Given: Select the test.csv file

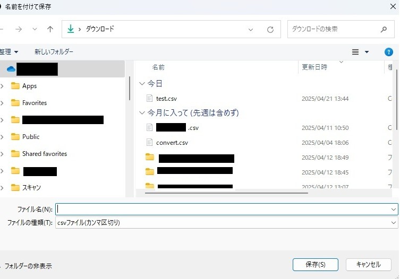Looking at the screenshot, I should click(x=166, y=99).
